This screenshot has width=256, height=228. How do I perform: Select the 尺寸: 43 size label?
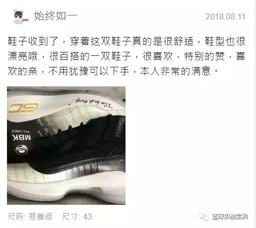click(x=77, y=217)
